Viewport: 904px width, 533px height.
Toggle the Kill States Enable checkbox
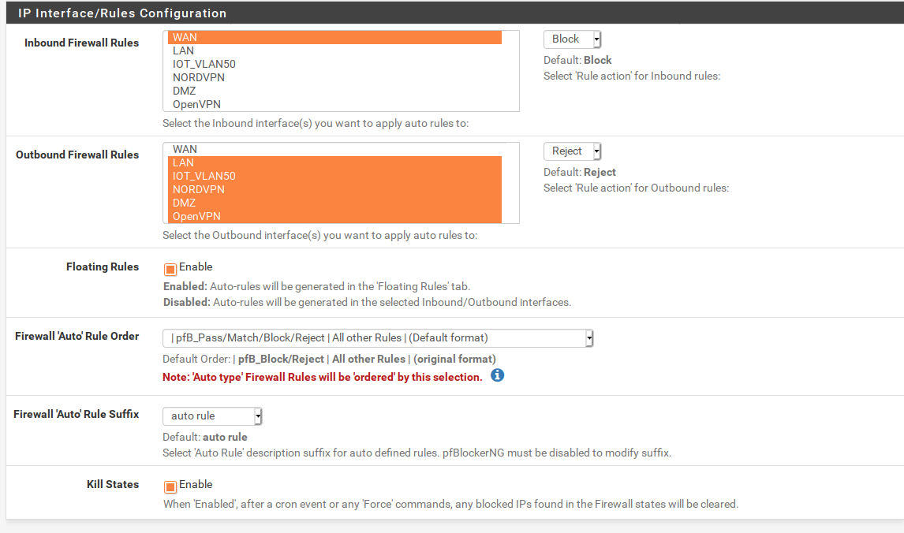170,486
